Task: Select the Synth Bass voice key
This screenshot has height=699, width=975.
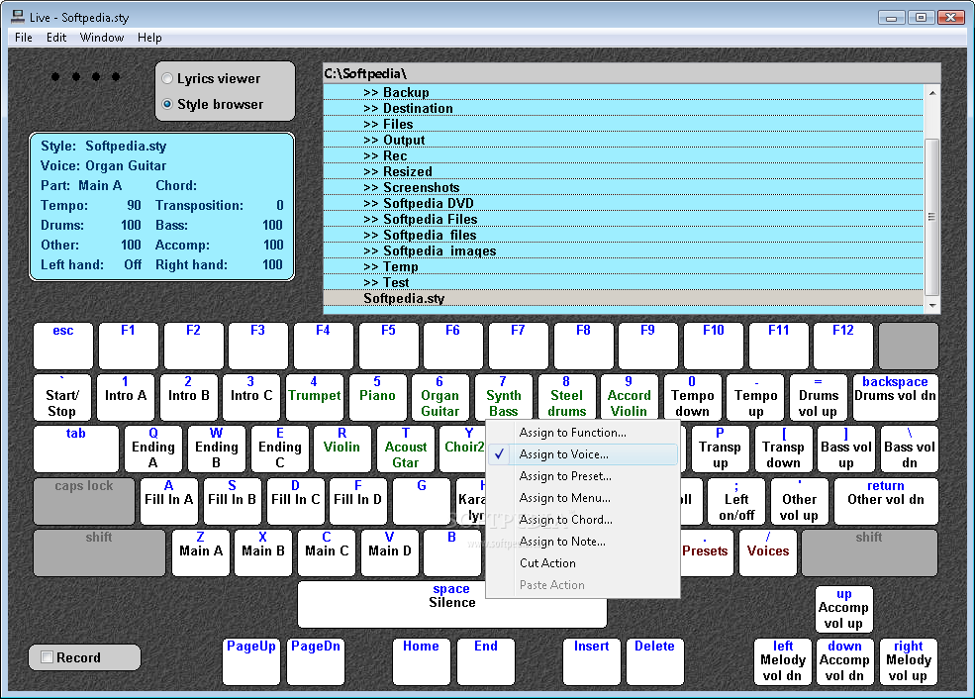Action: tap(504, 397)
